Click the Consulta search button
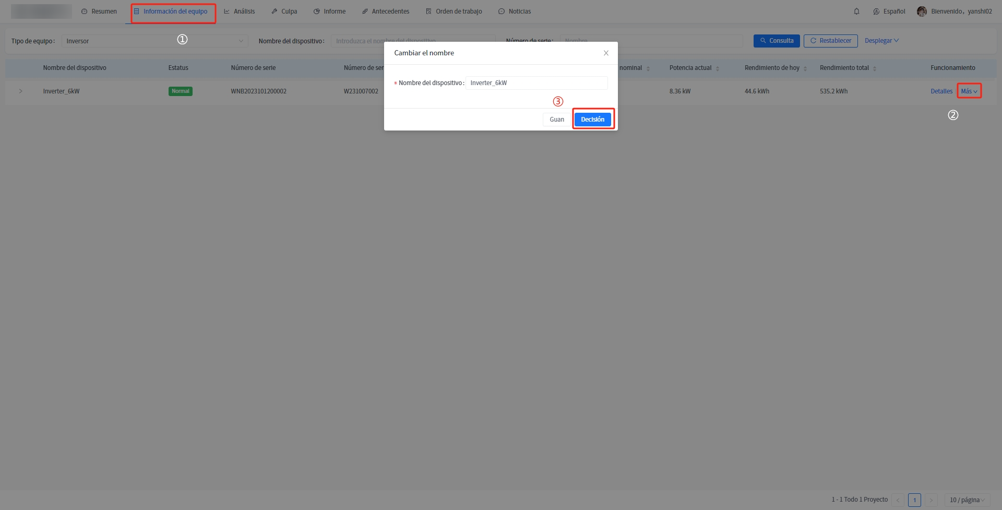Screen dimensions: 1002x510 (777, 41)
